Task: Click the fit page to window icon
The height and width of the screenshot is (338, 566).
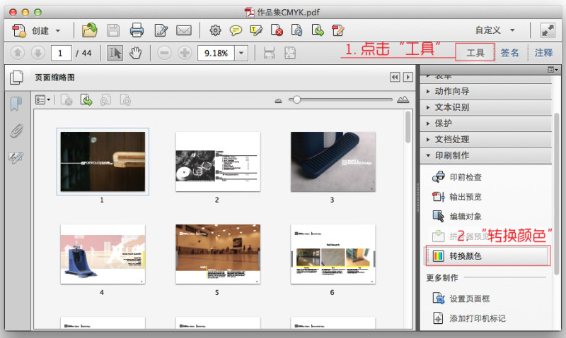Action: 290,53
